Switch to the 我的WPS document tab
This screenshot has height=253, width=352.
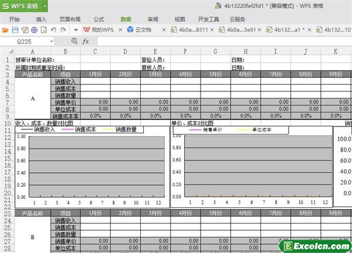pos(99,29)
